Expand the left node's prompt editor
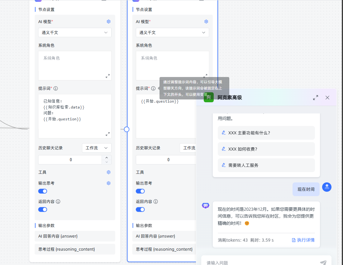 coord(107,134)
